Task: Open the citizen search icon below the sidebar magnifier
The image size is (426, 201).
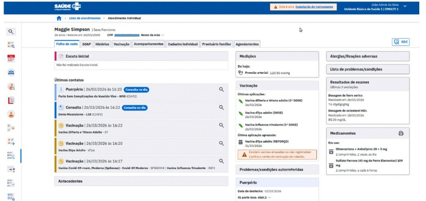Action: [11, 45]
